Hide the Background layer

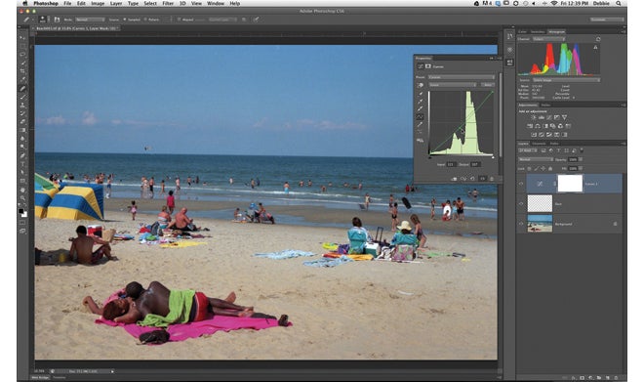(x=521, y=224)
